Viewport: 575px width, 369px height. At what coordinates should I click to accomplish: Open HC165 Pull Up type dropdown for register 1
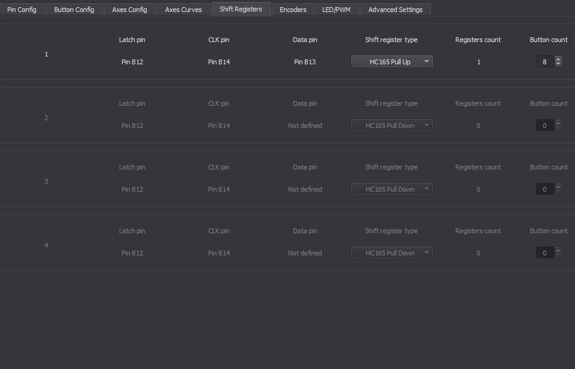coord(392,61)
